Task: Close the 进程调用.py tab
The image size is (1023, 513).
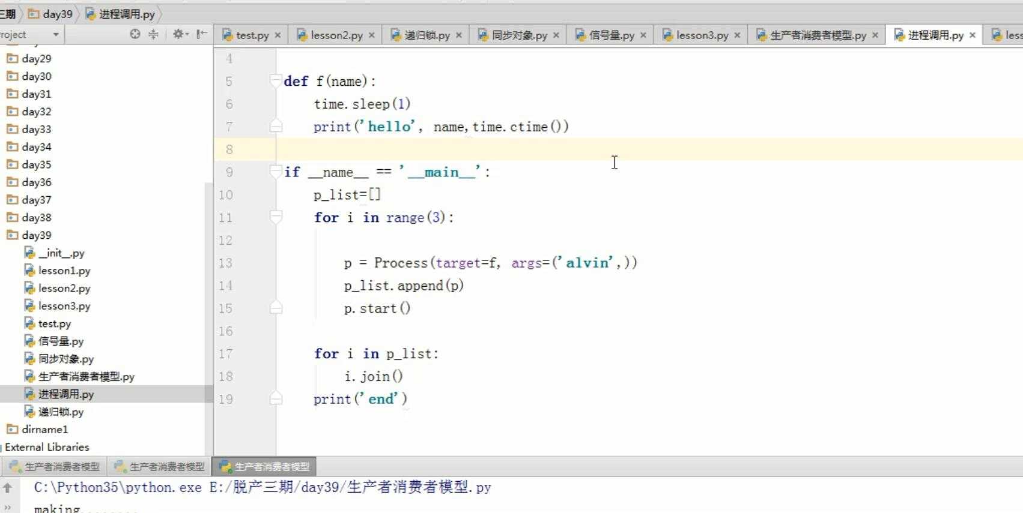Action: (972, 35)
